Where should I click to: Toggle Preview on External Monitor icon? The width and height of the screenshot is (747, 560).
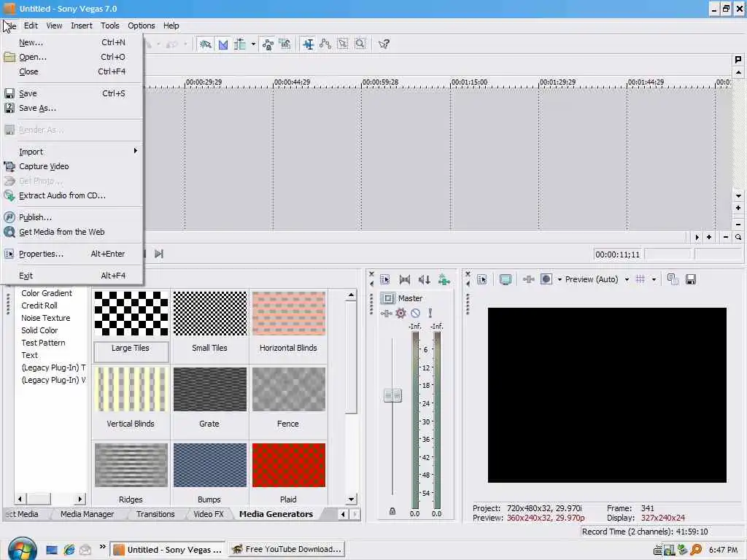(x=506, y=279)
